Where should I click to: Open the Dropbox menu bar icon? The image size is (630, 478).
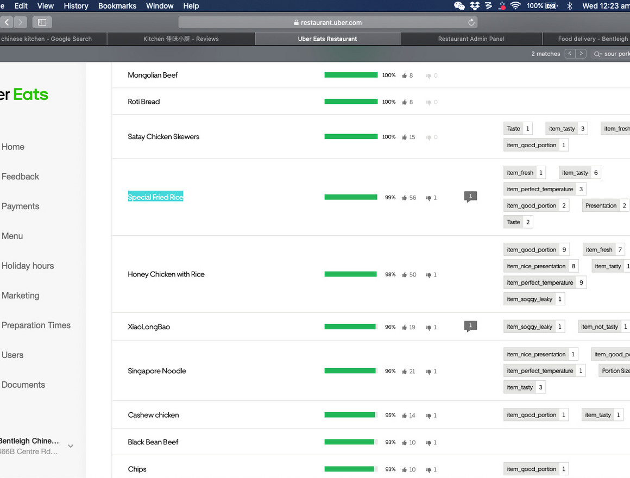[x=475, y=6]
